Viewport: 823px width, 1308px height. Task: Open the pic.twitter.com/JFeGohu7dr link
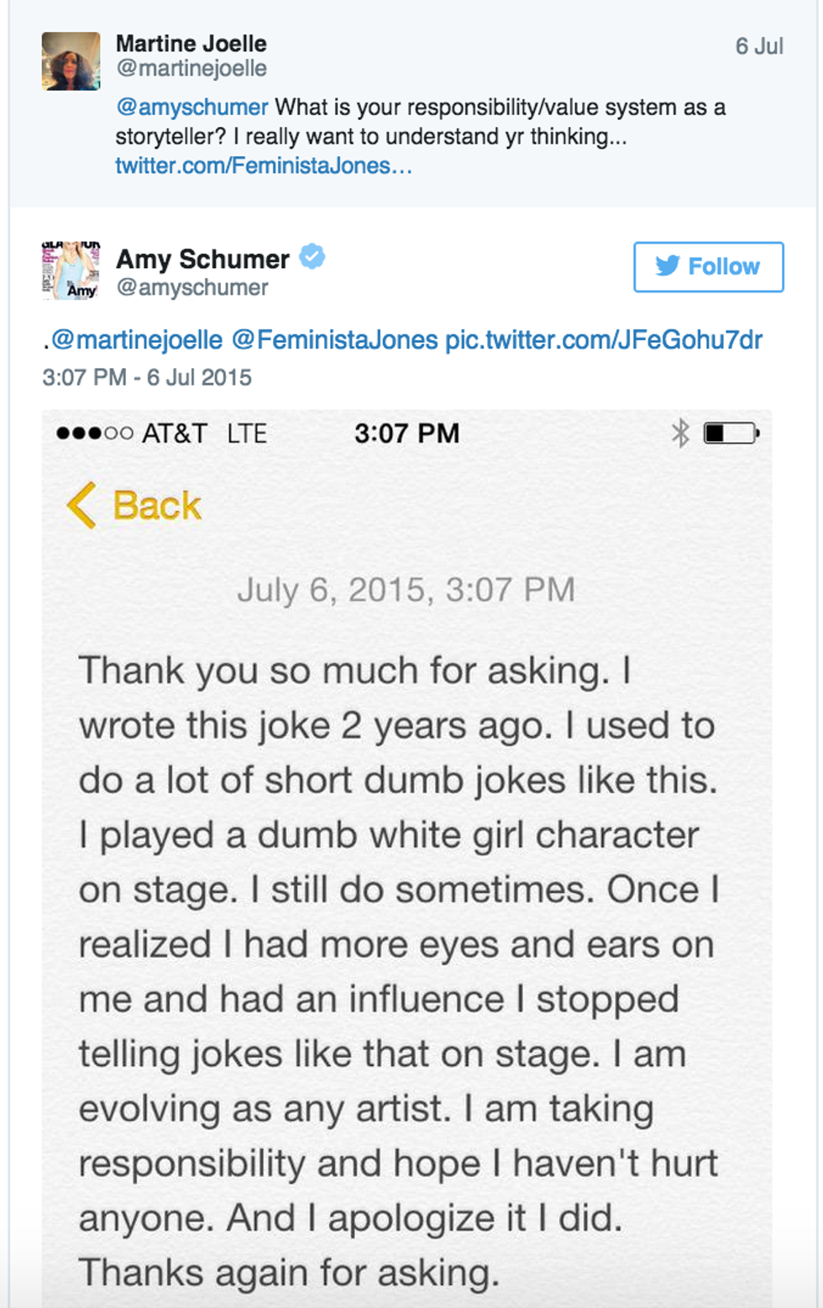coord(603,340)
